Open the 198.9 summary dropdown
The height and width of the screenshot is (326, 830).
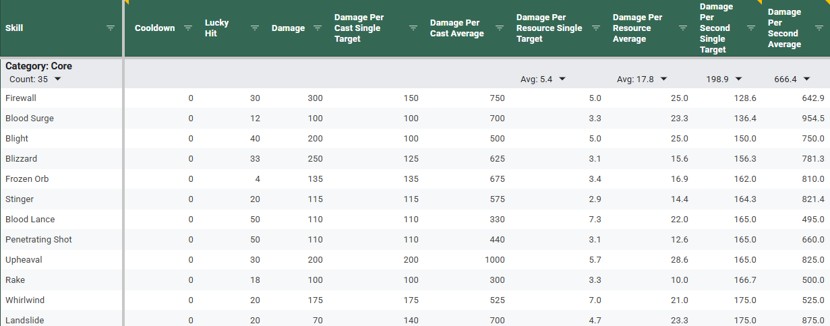coord(738,79)
